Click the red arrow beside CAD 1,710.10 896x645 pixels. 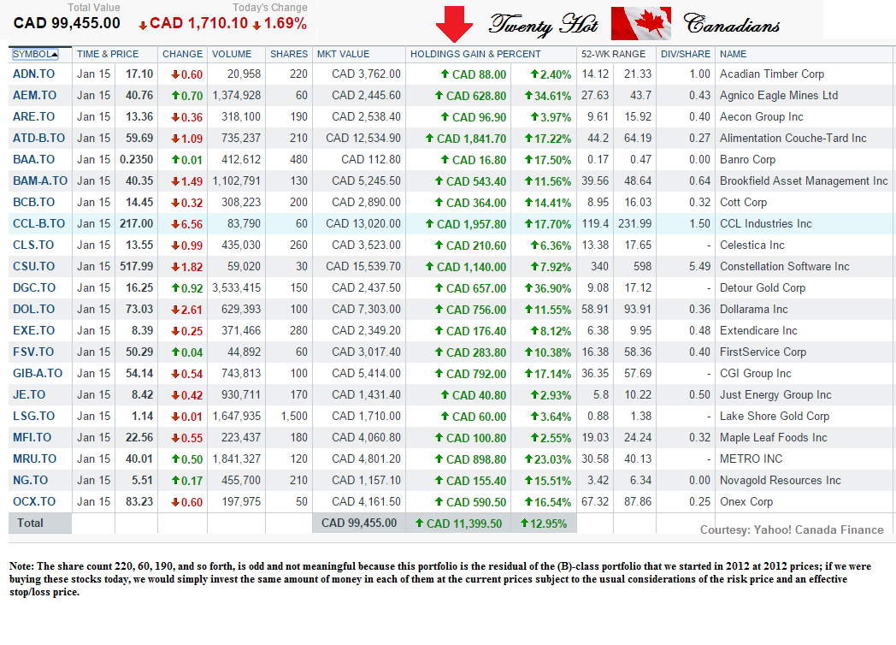pyautogui.click(x=143, y=24)
